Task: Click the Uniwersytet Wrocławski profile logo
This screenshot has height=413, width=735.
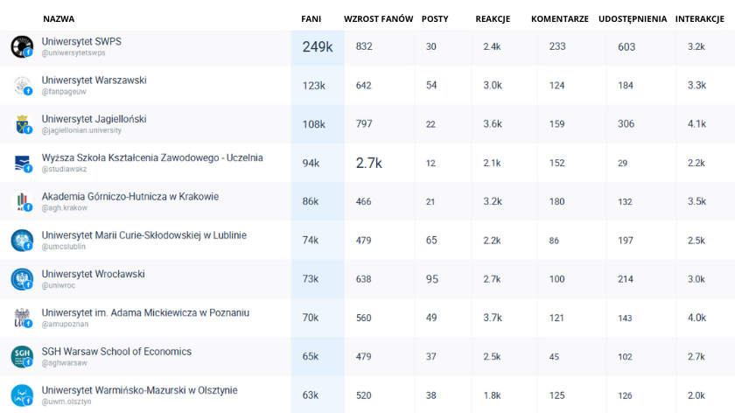Action: [21, 279]
